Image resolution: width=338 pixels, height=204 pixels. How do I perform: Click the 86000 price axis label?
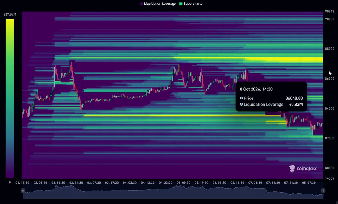point(329,79)
